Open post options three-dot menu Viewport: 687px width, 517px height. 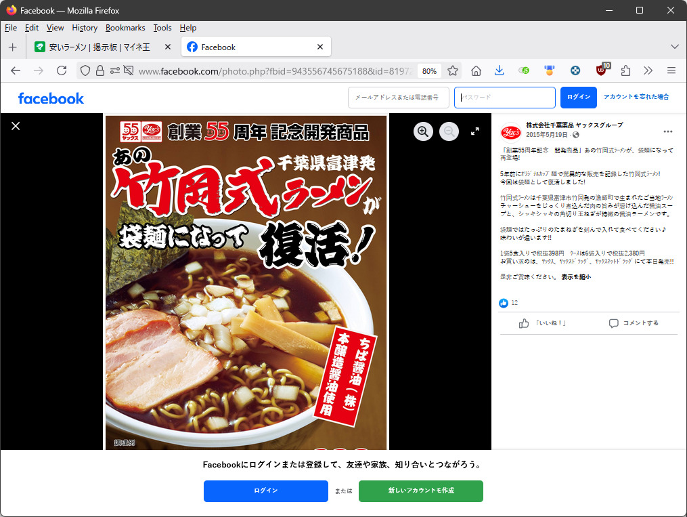pos(668,131)
